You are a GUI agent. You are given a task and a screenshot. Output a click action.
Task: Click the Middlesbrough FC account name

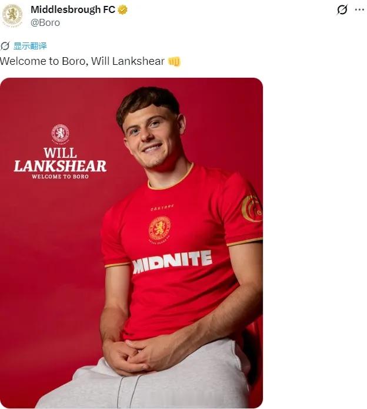pos(73,9)
